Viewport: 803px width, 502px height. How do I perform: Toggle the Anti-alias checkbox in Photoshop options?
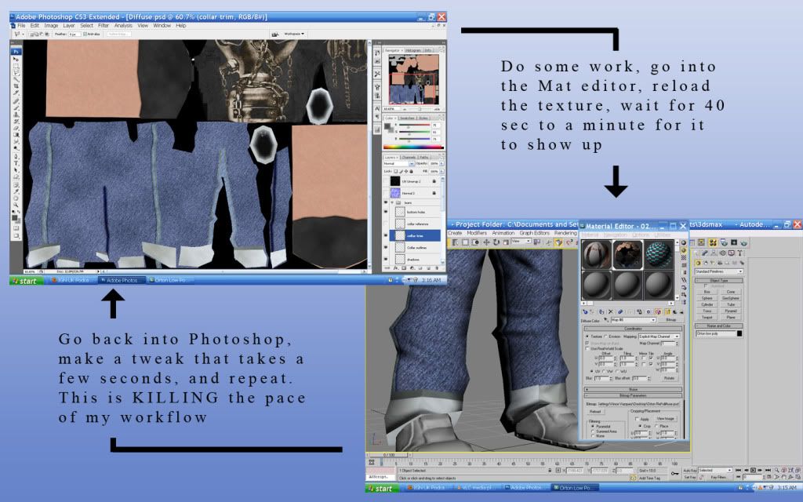(85, 35)
